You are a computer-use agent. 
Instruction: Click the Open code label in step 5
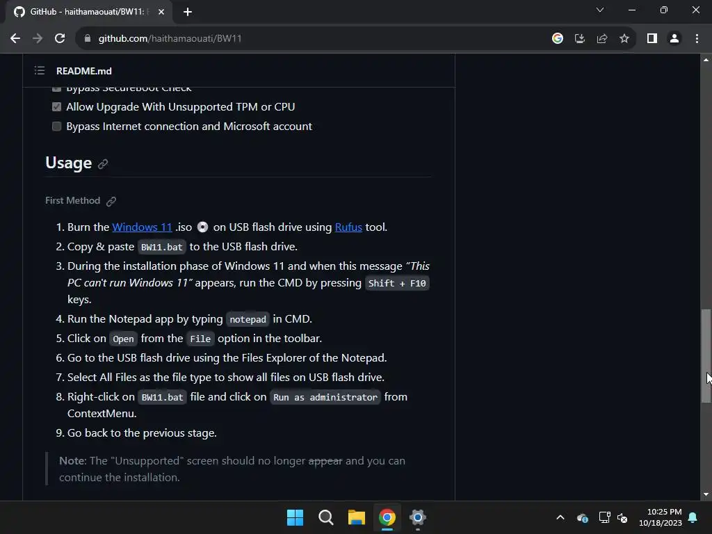pos(123,339)
